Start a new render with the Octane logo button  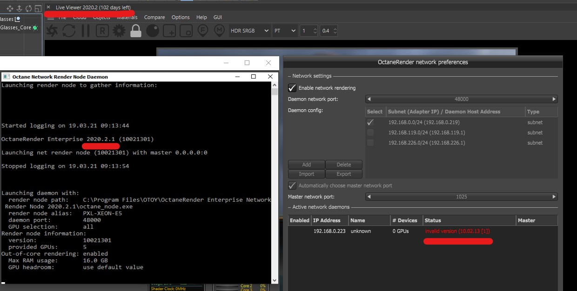[x=52, y=31]
